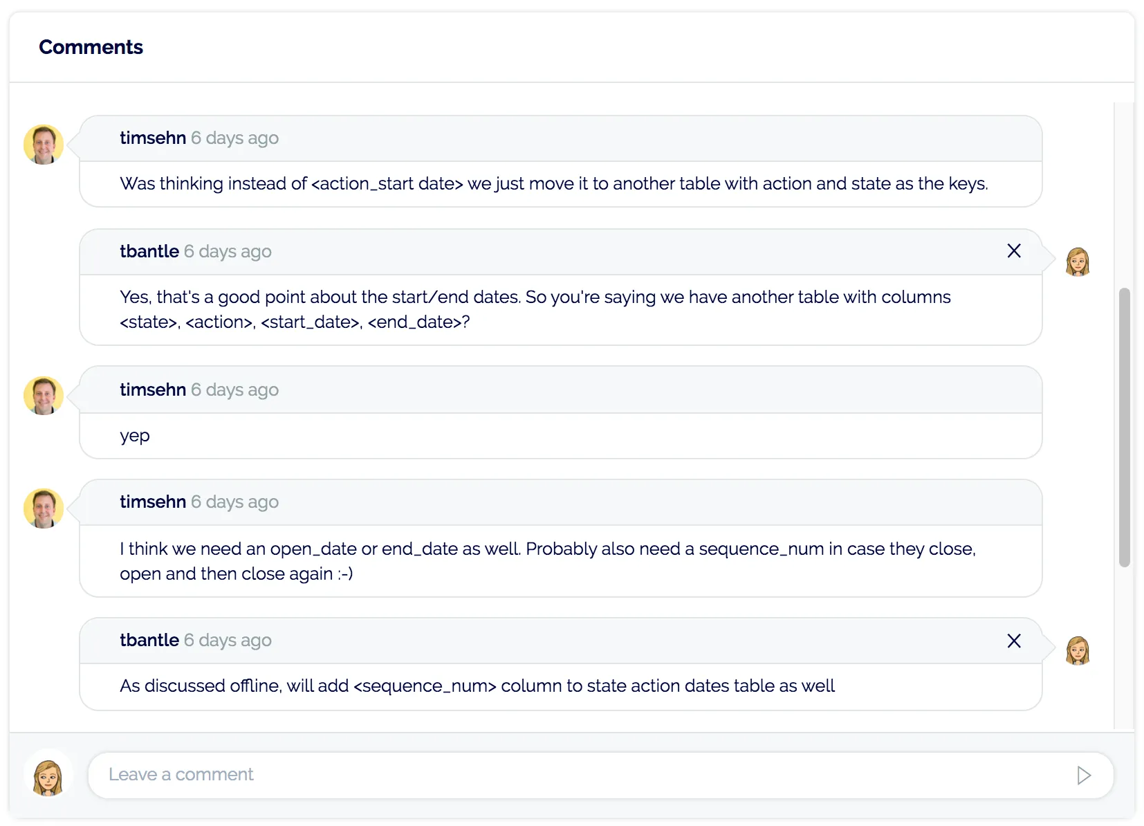
Task: Click timsehn's avatar on first comment
Action: pos(44,145)
